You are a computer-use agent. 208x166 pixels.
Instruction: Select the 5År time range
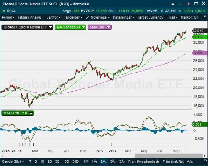tap(122, 161)
